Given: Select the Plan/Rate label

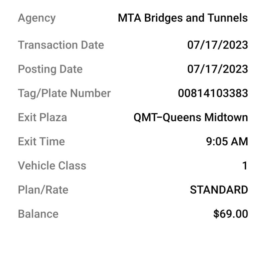Looking at the screenshot, I should click(x=43, y=190).
